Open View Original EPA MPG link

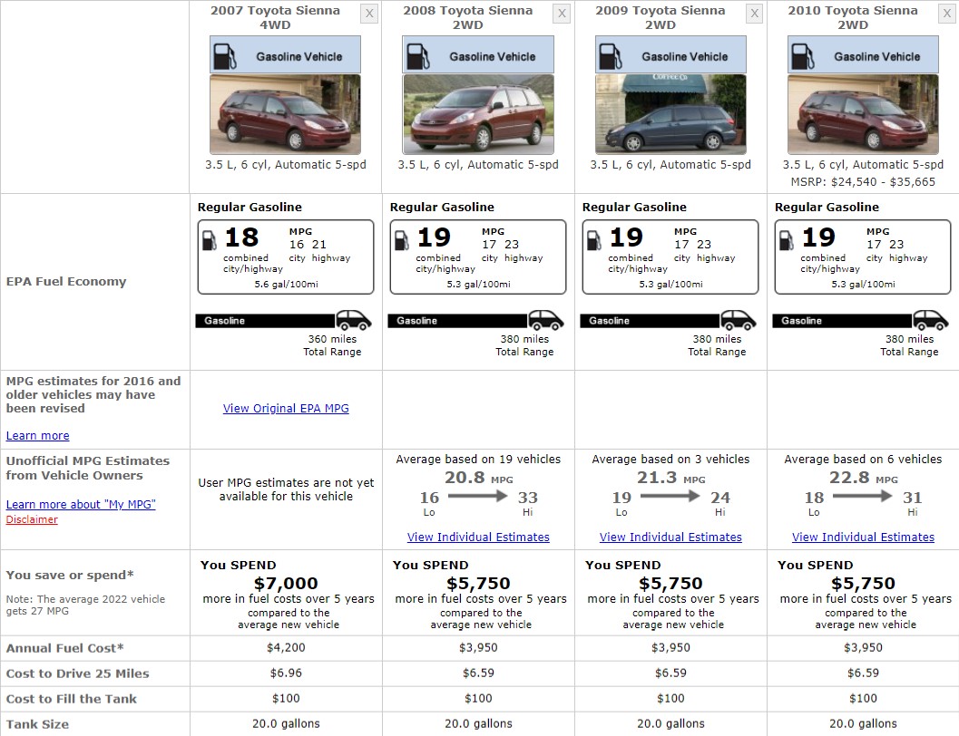[x=286, y=409]
